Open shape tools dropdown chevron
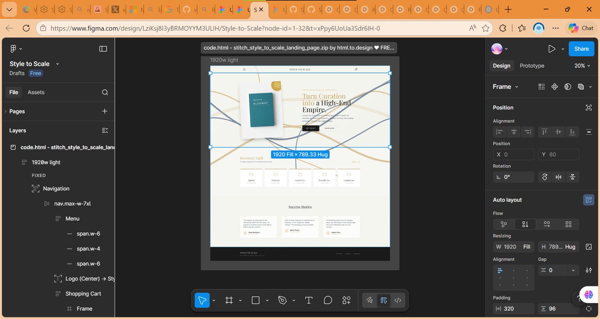600x319 pixels. [267, 300]
